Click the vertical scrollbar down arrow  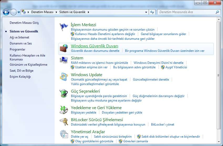[219, 142]
